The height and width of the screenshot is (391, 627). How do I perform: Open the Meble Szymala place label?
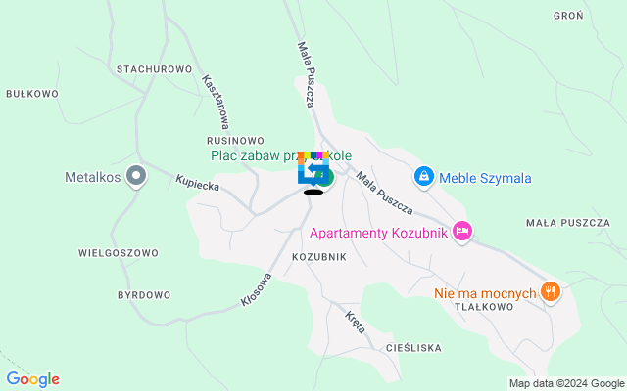tap(485, 178)
